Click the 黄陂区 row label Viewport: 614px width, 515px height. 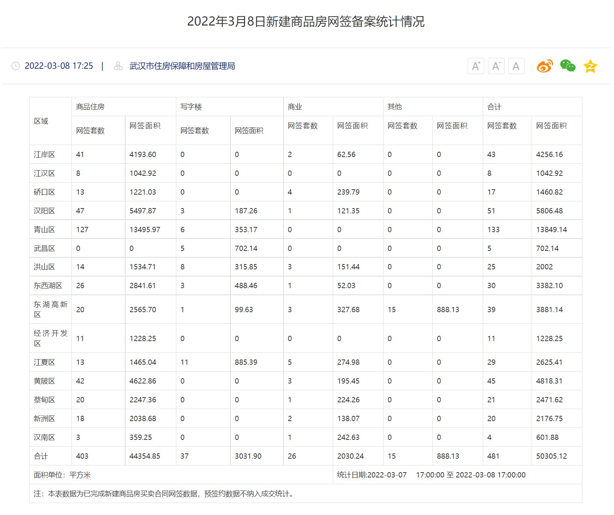pyautogui.click(x=44, y=381)
